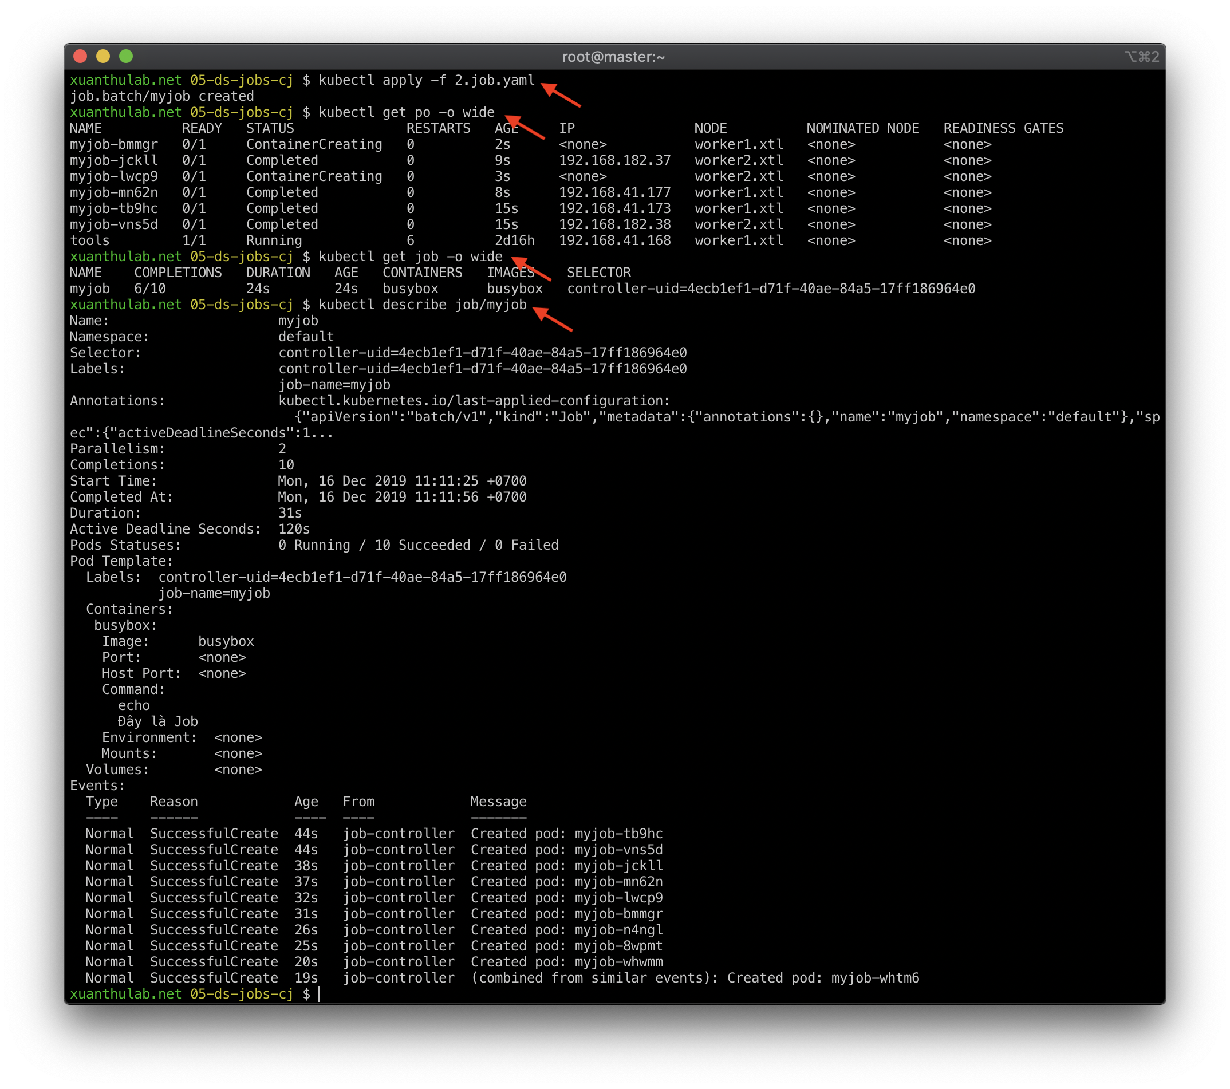This screenshot has width=1230, height=1089.
Task: Click the event message for myjob-whtm6
Action: pos(695,978)
